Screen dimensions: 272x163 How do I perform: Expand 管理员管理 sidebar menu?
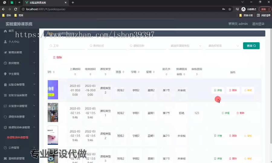pos(19,53)
